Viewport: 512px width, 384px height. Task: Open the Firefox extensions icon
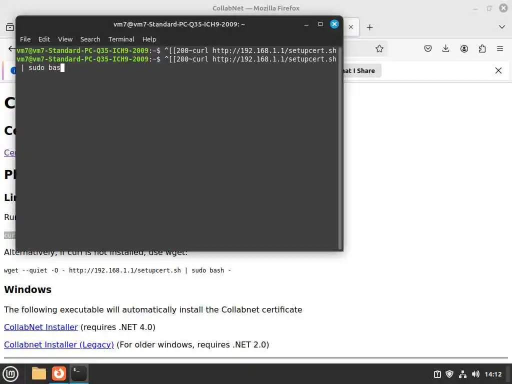click(x=482, y=48)
